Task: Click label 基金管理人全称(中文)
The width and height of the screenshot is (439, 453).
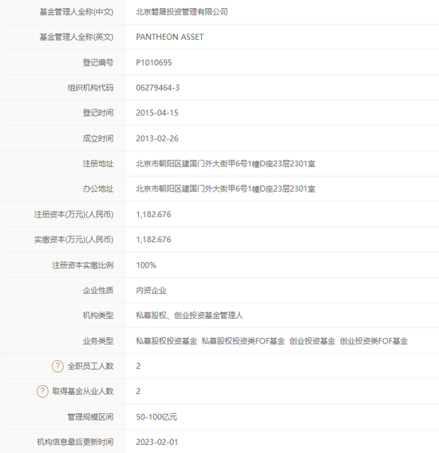Action: click(x=77, y=12)
